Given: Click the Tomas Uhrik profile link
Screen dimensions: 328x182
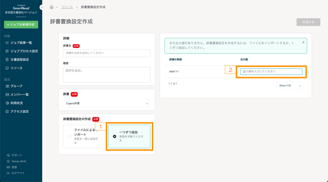Looking at the screenshot, I should [19, 161].
